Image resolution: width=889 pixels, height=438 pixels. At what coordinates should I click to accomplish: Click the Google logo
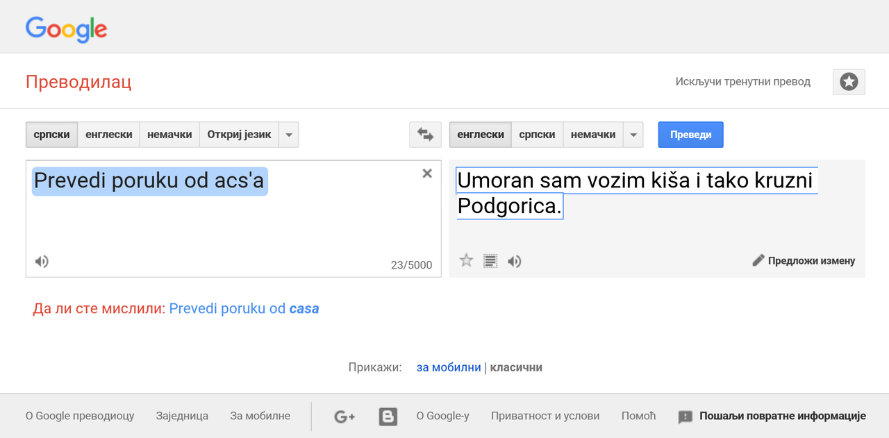[67, 29]
